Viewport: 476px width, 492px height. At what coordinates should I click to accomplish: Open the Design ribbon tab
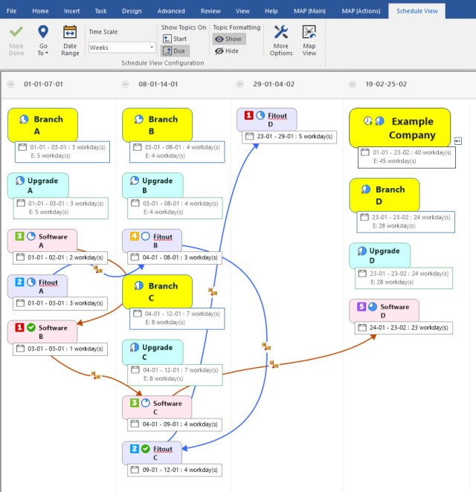[x=132, y=11]
